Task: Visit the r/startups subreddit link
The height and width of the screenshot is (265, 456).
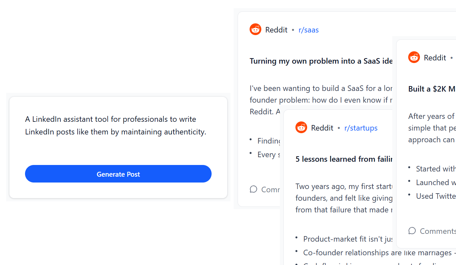Action: coord(361,128)
